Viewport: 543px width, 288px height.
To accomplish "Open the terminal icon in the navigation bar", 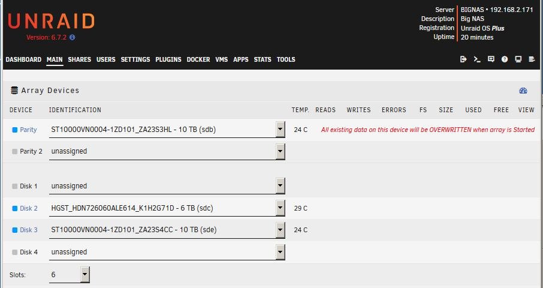I will [x=477, y=59].
